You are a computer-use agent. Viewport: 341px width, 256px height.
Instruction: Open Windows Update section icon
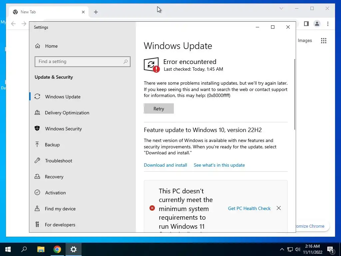pyautogui.click(x=37, y=96)
